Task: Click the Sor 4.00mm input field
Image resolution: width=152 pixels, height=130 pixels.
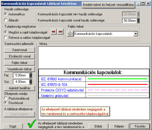Action: (x=21, y=82)
